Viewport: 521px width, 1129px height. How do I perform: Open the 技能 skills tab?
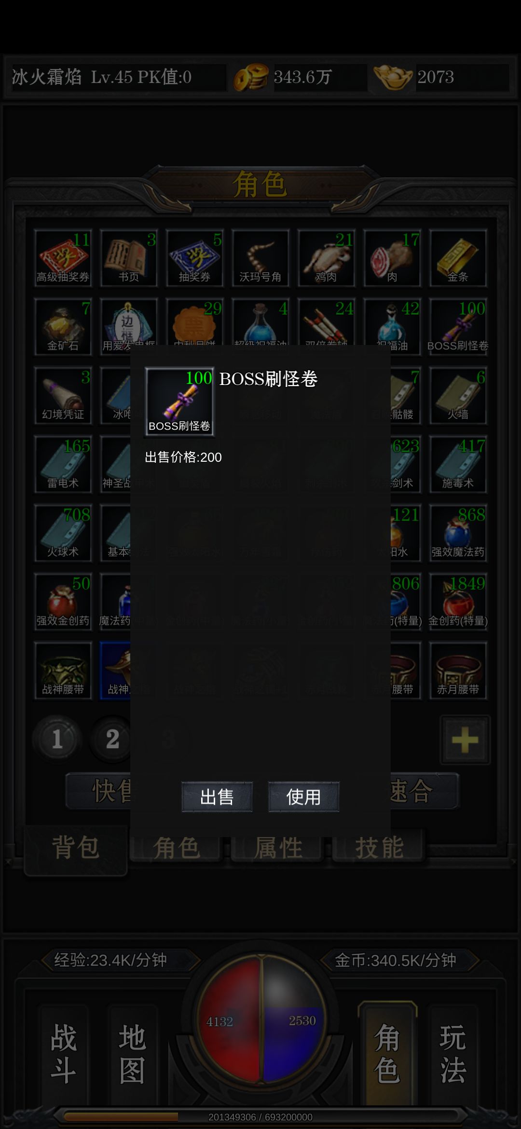click(379, 847)
